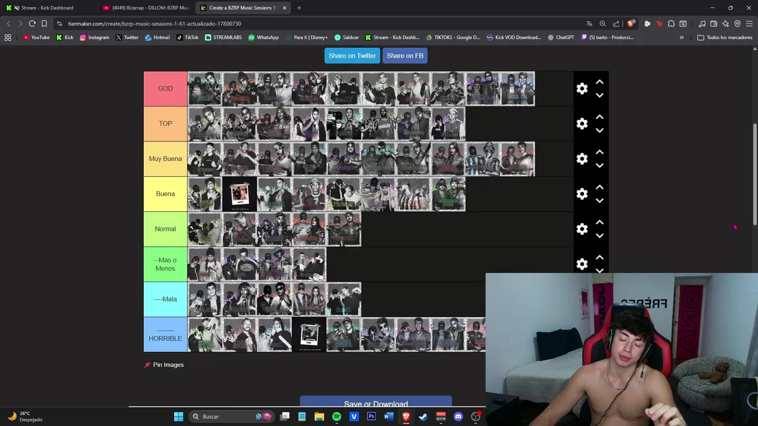Open Discord from the taskbar
Screen dimensions: 758x426
point(458,417)
